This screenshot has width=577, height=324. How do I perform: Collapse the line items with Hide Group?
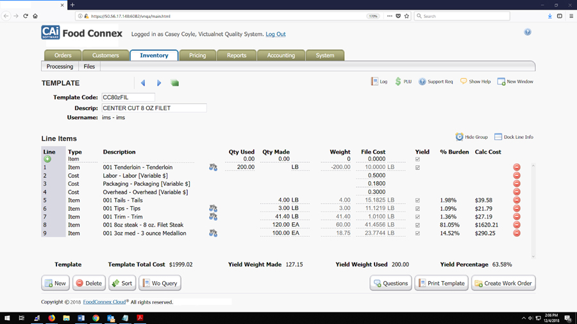pos(471,137)
